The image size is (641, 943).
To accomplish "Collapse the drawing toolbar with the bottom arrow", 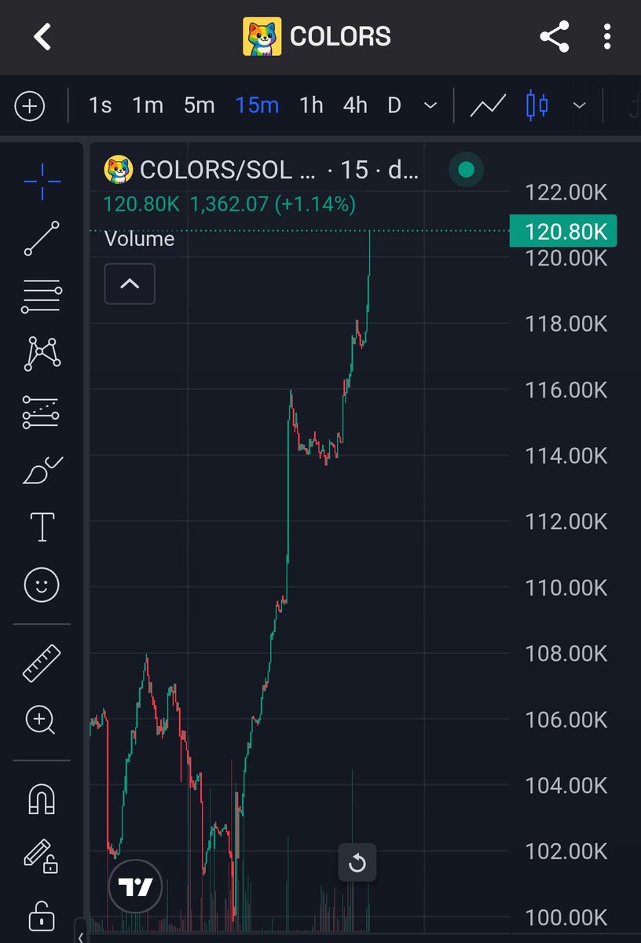I will tap(80, 937).
